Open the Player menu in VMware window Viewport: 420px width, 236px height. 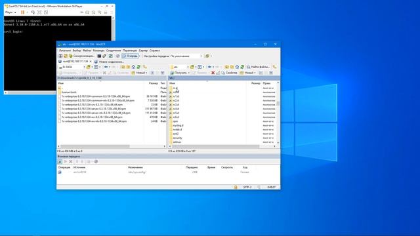pyautogui.click(x=10, y=12)
